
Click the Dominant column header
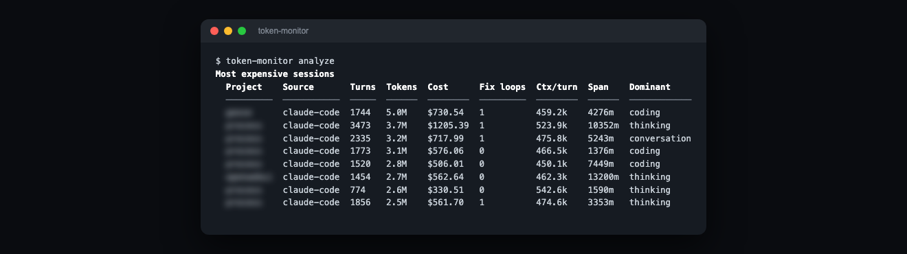(650, 86)
